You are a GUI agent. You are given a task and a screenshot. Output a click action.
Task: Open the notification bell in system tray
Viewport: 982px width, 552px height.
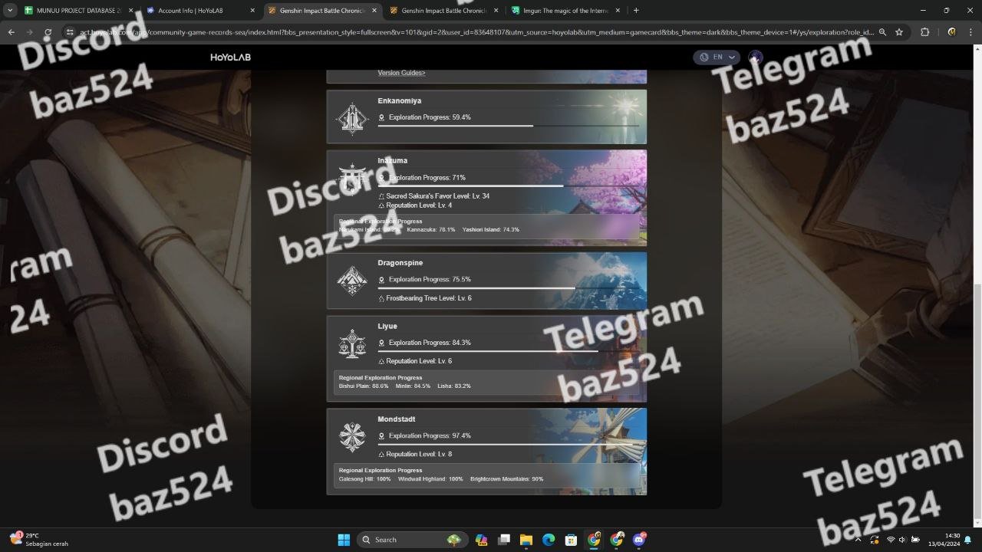(967, 540)
